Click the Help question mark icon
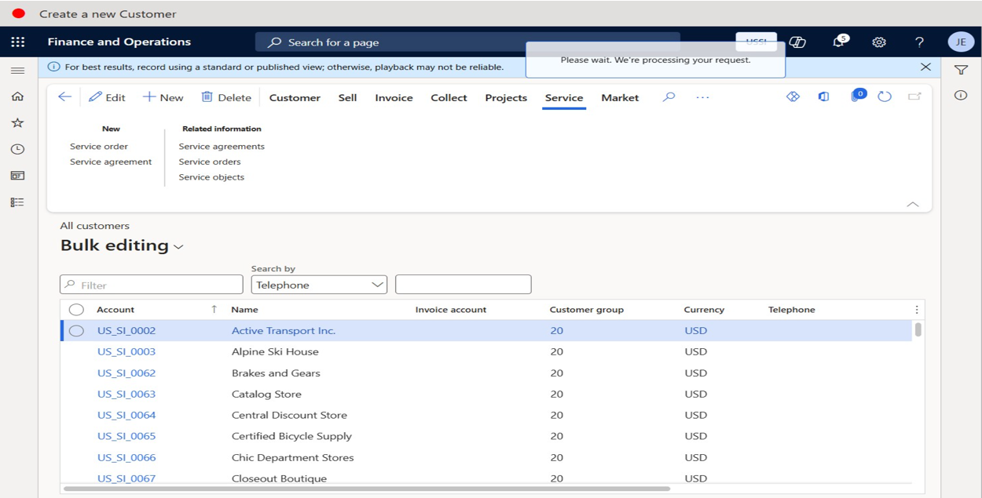Image resolution: width=982 pixels, height=498 pixels. point(919,42)
